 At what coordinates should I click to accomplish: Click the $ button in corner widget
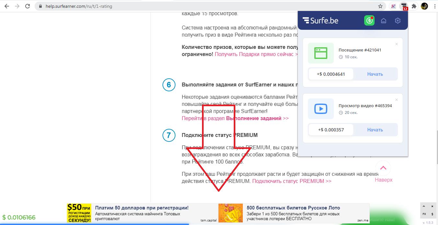tap(432, 214)
